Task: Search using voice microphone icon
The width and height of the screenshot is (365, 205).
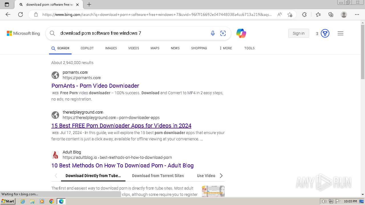Action: (213, 33)
